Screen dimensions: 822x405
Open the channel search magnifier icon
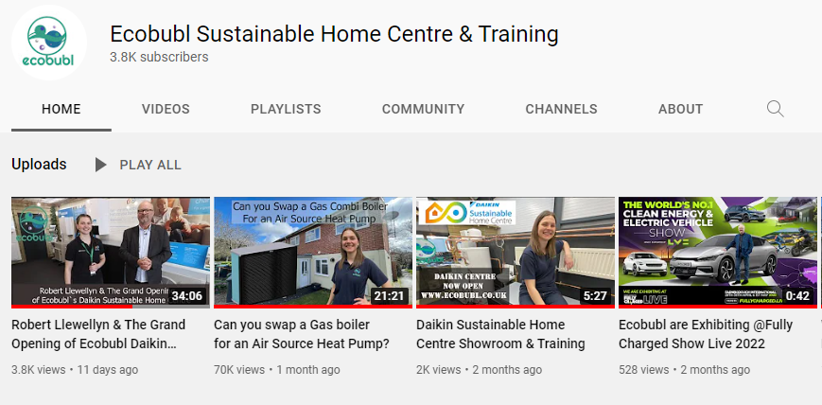point(776,109)
